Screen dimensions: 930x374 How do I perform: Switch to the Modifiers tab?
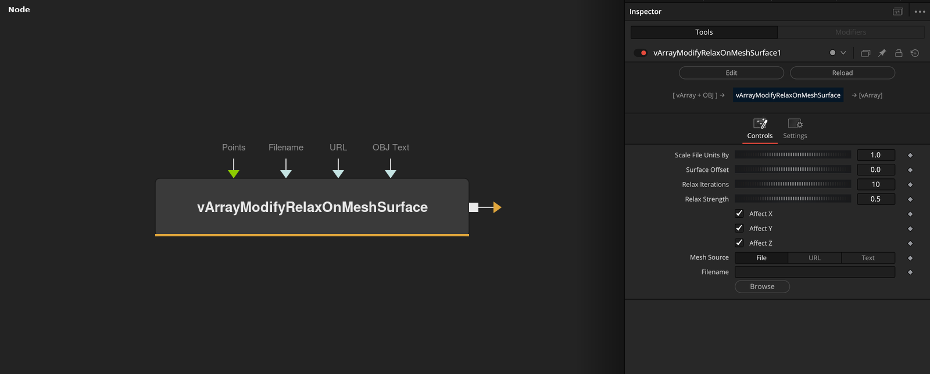click(851, 32)
